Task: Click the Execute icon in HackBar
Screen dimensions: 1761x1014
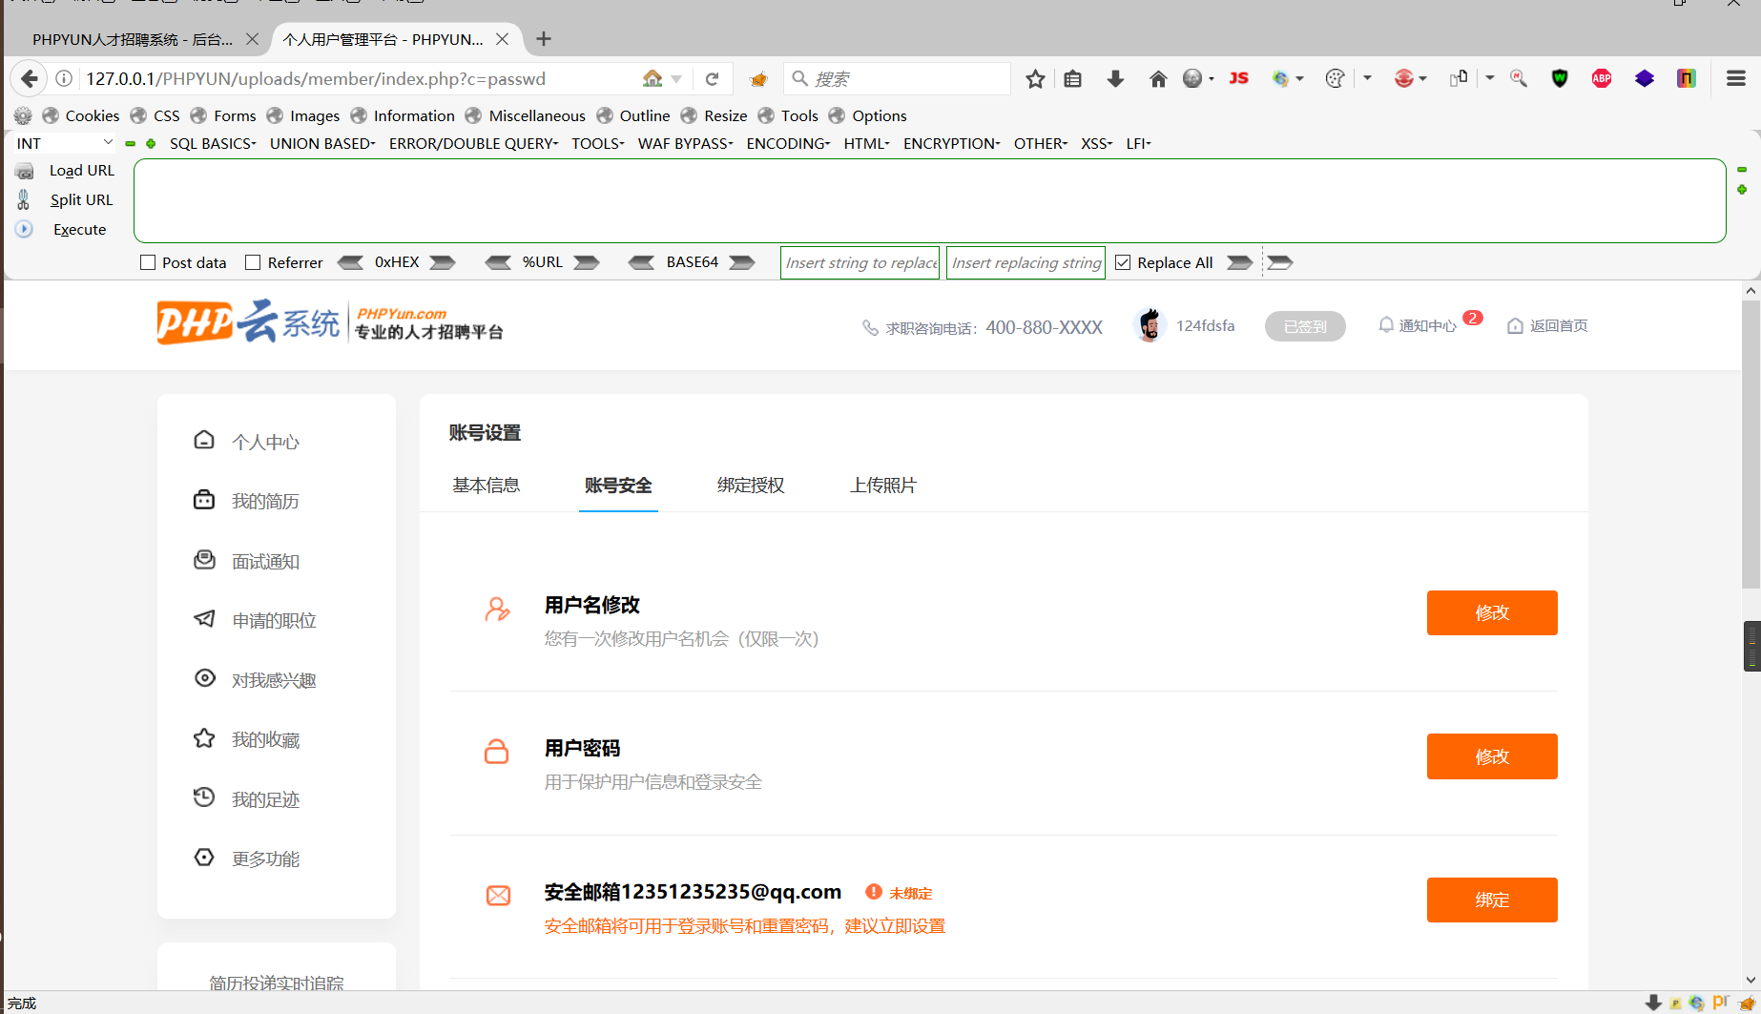Action: click(23, 229)
